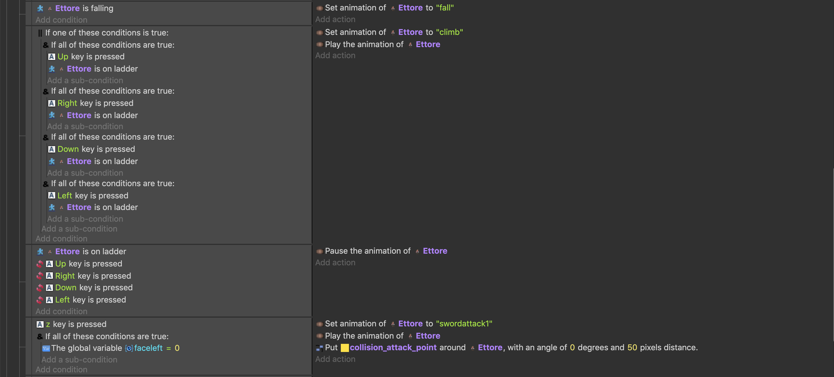The width and height of the screenshot is (834, 377).
Task: Click the AND icon above the Right key condition
Action: coord(46,91)
